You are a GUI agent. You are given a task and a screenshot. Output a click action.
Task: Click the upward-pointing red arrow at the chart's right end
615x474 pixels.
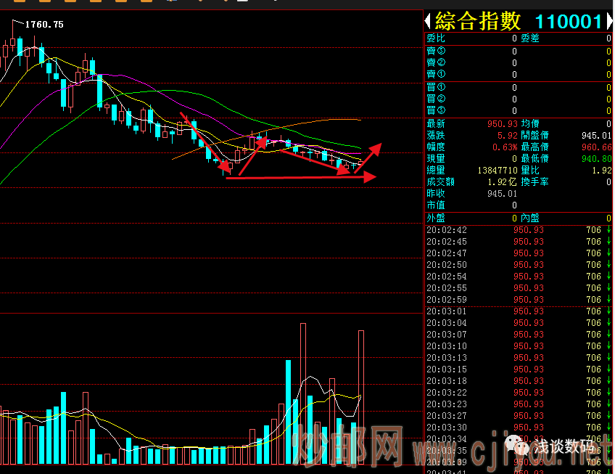click(x=374, y=150)
